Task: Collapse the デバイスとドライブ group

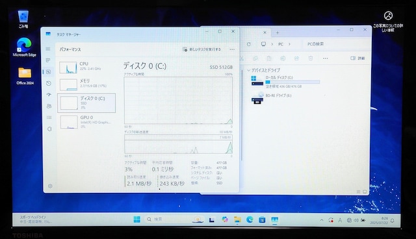Action: (248, 70)
